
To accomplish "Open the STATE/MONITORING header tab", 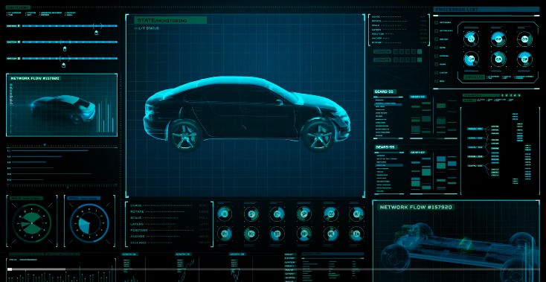I will [170, 21].
